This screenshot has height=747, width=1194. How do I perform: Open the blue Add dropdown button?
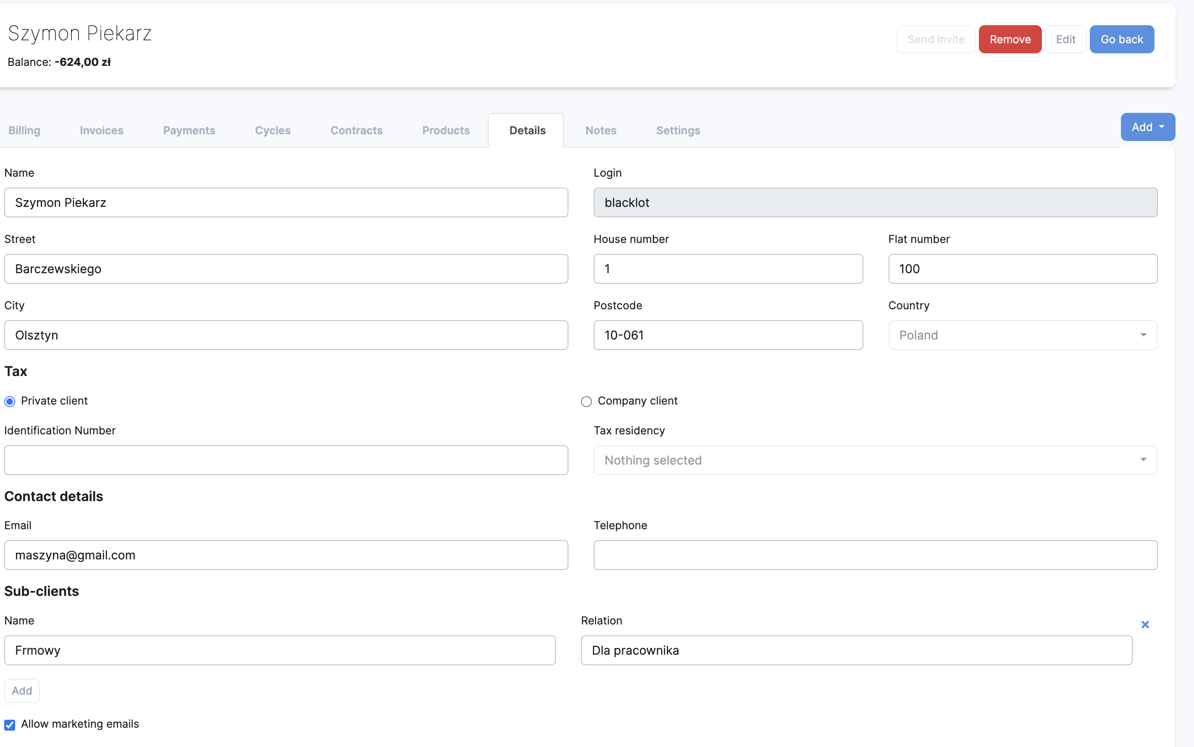click(1147, 127)
